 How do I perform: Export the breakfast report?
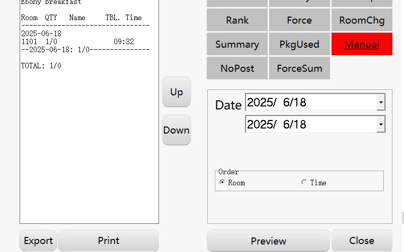click(38, 240)
